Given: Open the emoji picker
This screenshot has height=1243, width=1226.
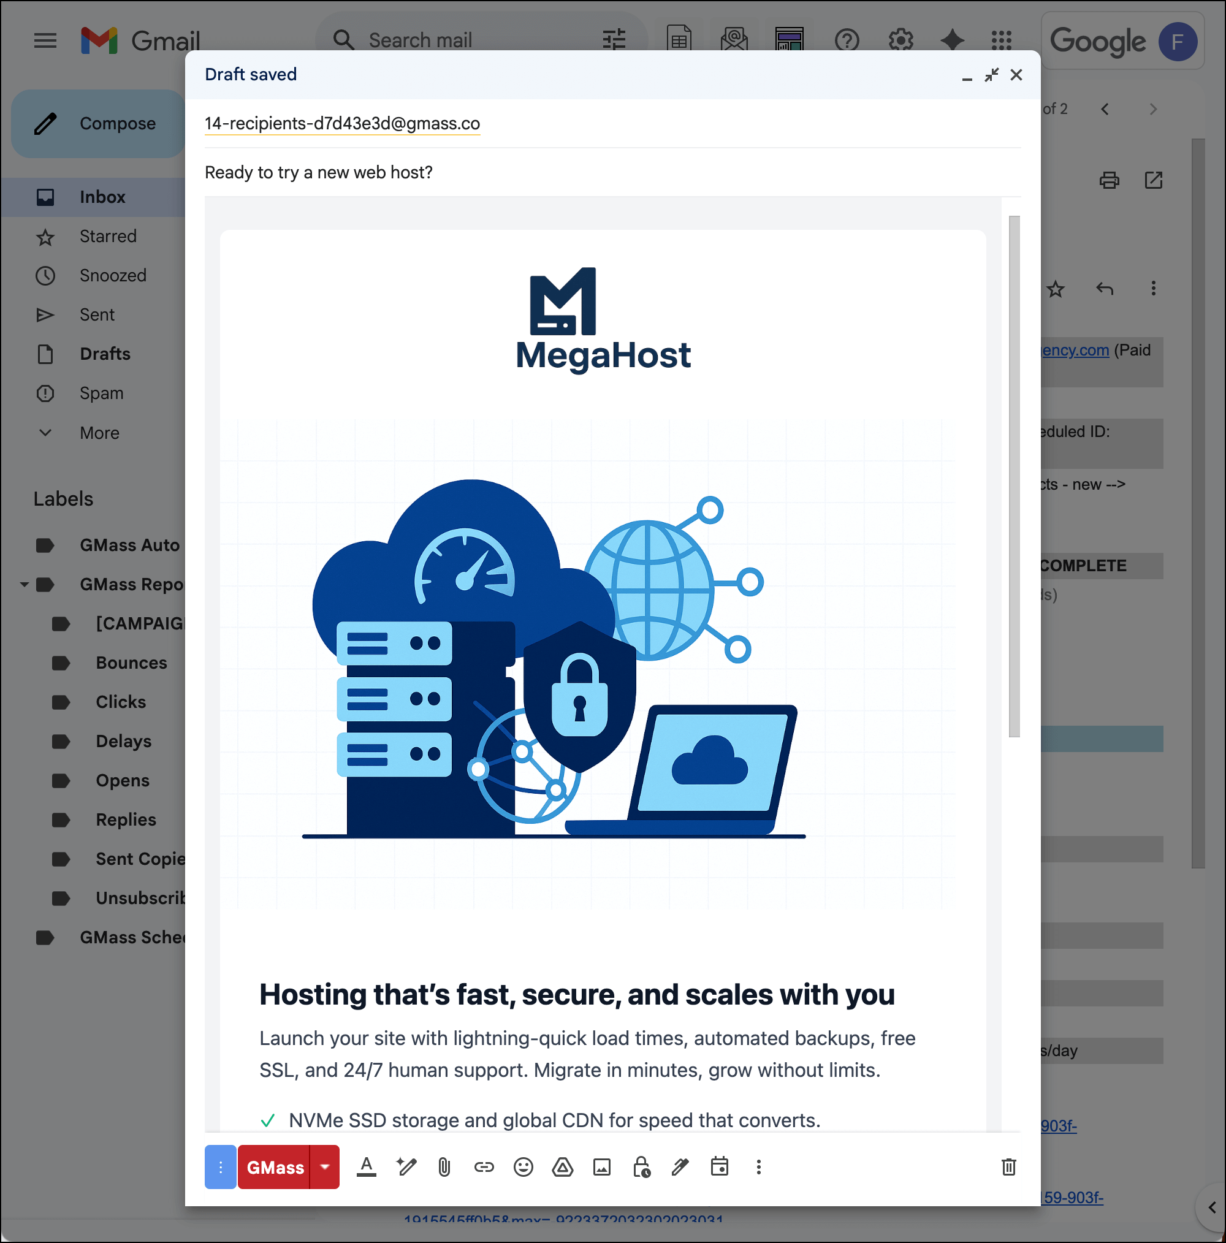Looking at the screenshot, I should [x=524, y=1167].
